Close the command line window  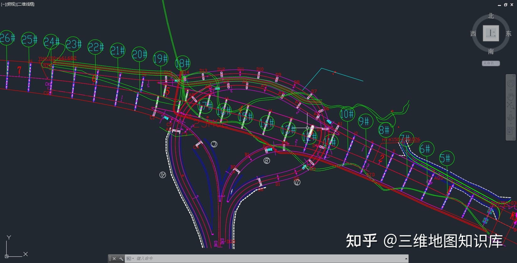point(114,259)
